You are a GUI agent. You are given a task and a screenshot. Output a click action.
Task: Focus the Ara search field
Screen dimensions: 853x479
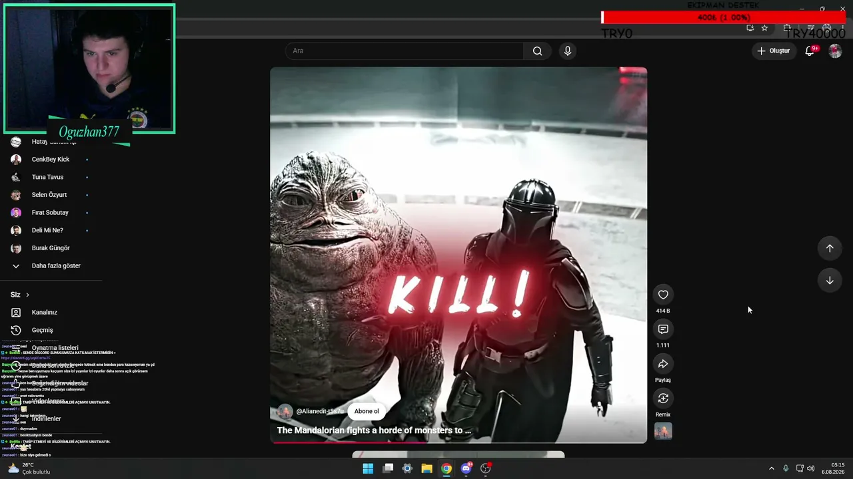(x=405, y=51)
